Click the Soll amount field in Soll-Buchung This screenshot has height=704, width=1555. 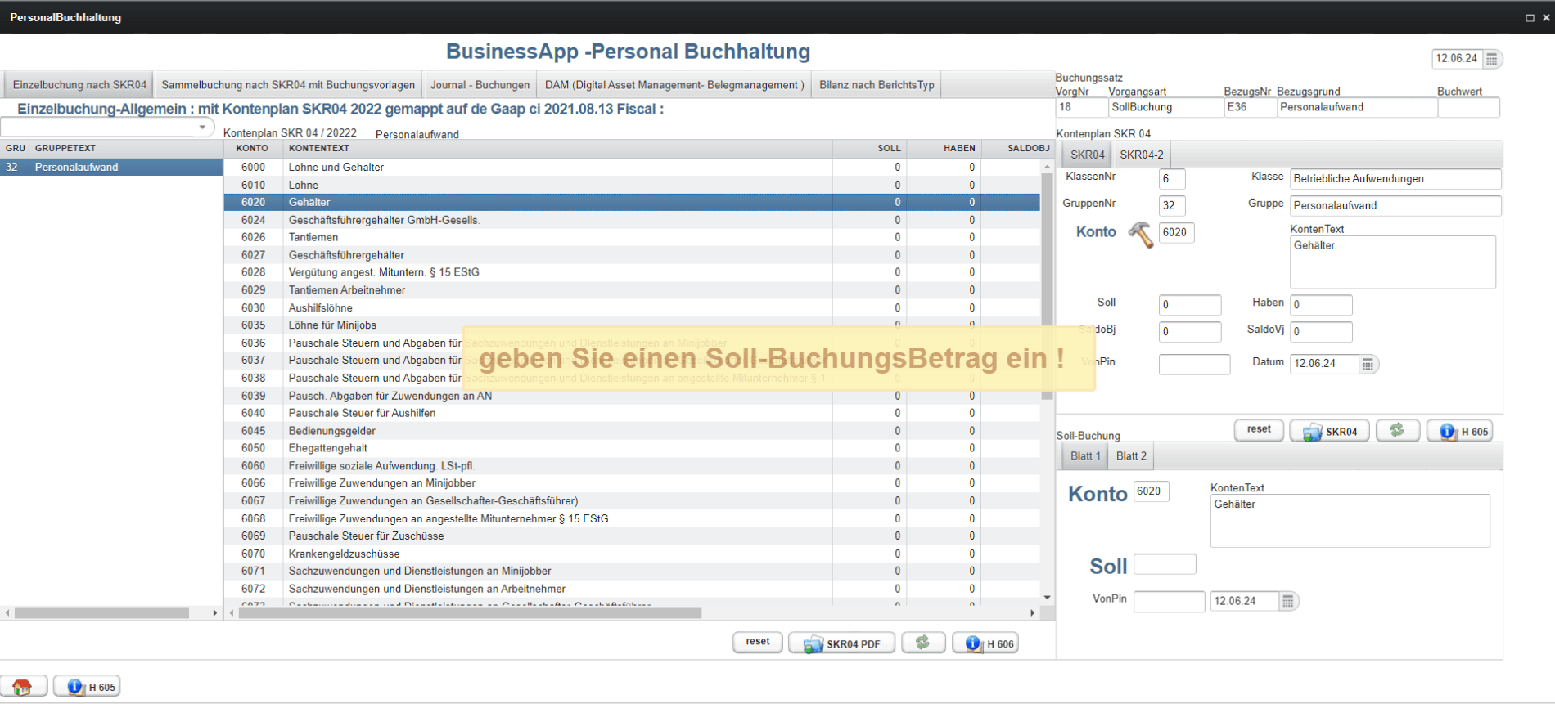point(1165,564)
